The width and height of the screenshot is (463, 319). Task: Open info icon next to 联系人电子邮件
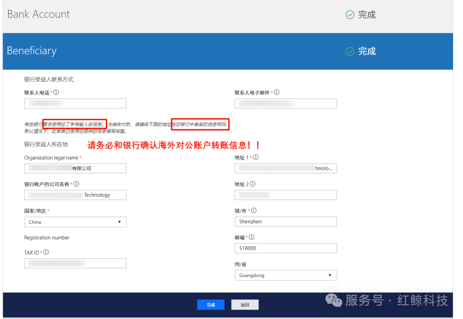click(x=277, y=93)
